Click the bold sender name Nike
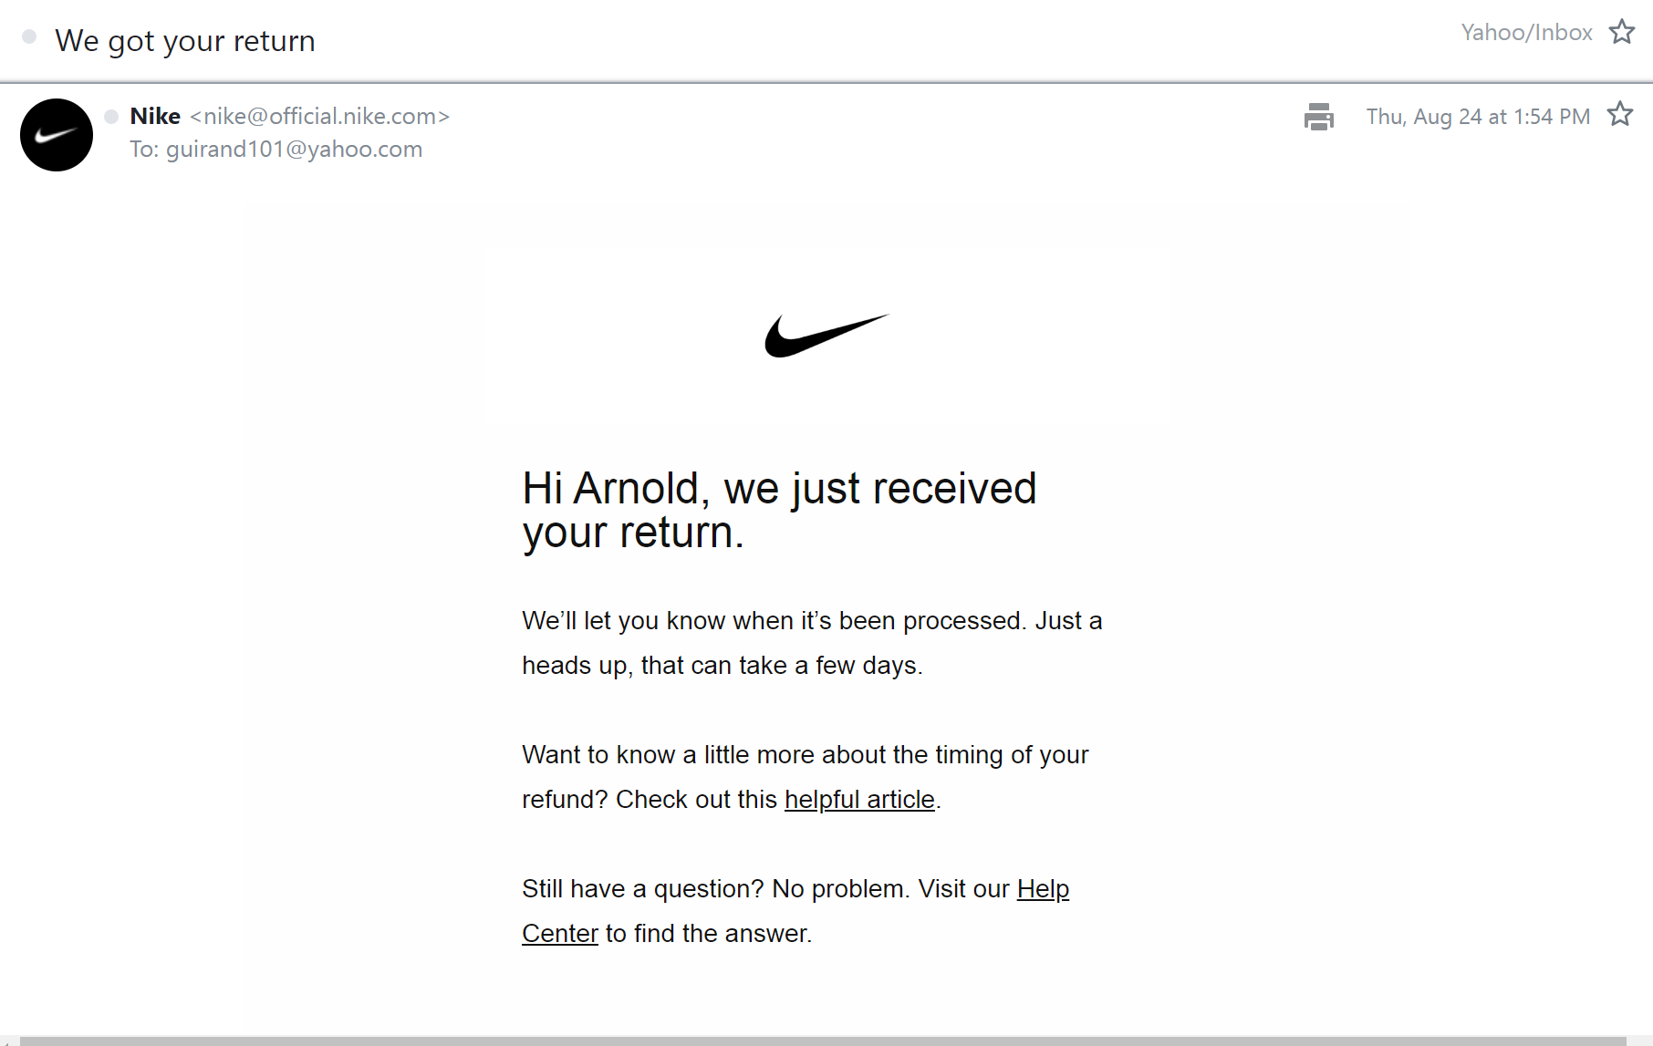 pyautogui.click(x=155, y=117)
